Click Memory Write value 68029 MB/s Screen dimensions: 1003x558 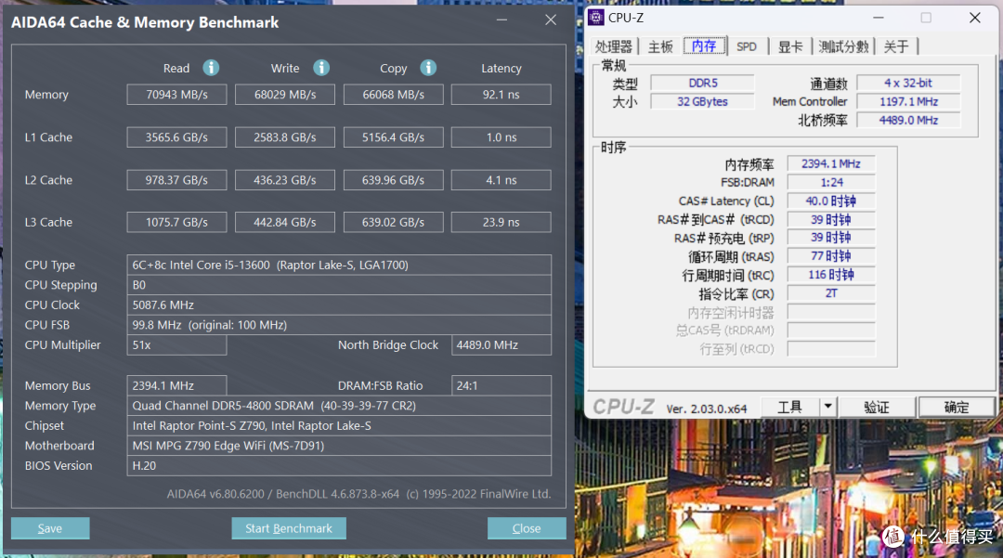pyautogui.click(x=285, y=95)
